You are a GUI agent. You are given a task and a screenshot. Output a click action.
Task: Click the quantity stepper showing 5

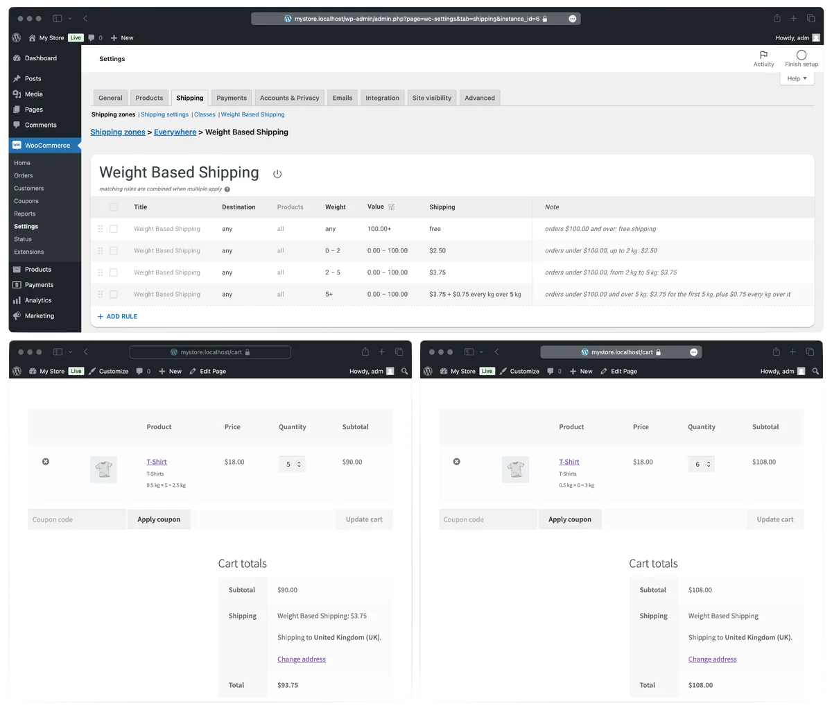[292, 464]
